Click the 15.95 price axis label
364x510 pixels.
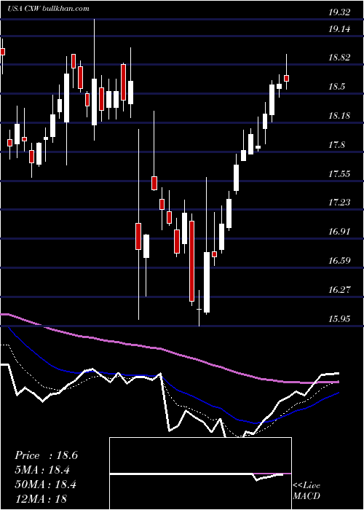click(x=339, y=319)
